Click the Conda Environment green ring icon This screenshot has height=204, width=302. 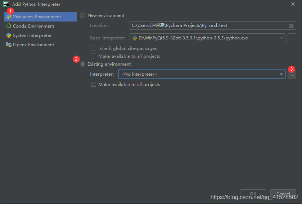(9, 26)
